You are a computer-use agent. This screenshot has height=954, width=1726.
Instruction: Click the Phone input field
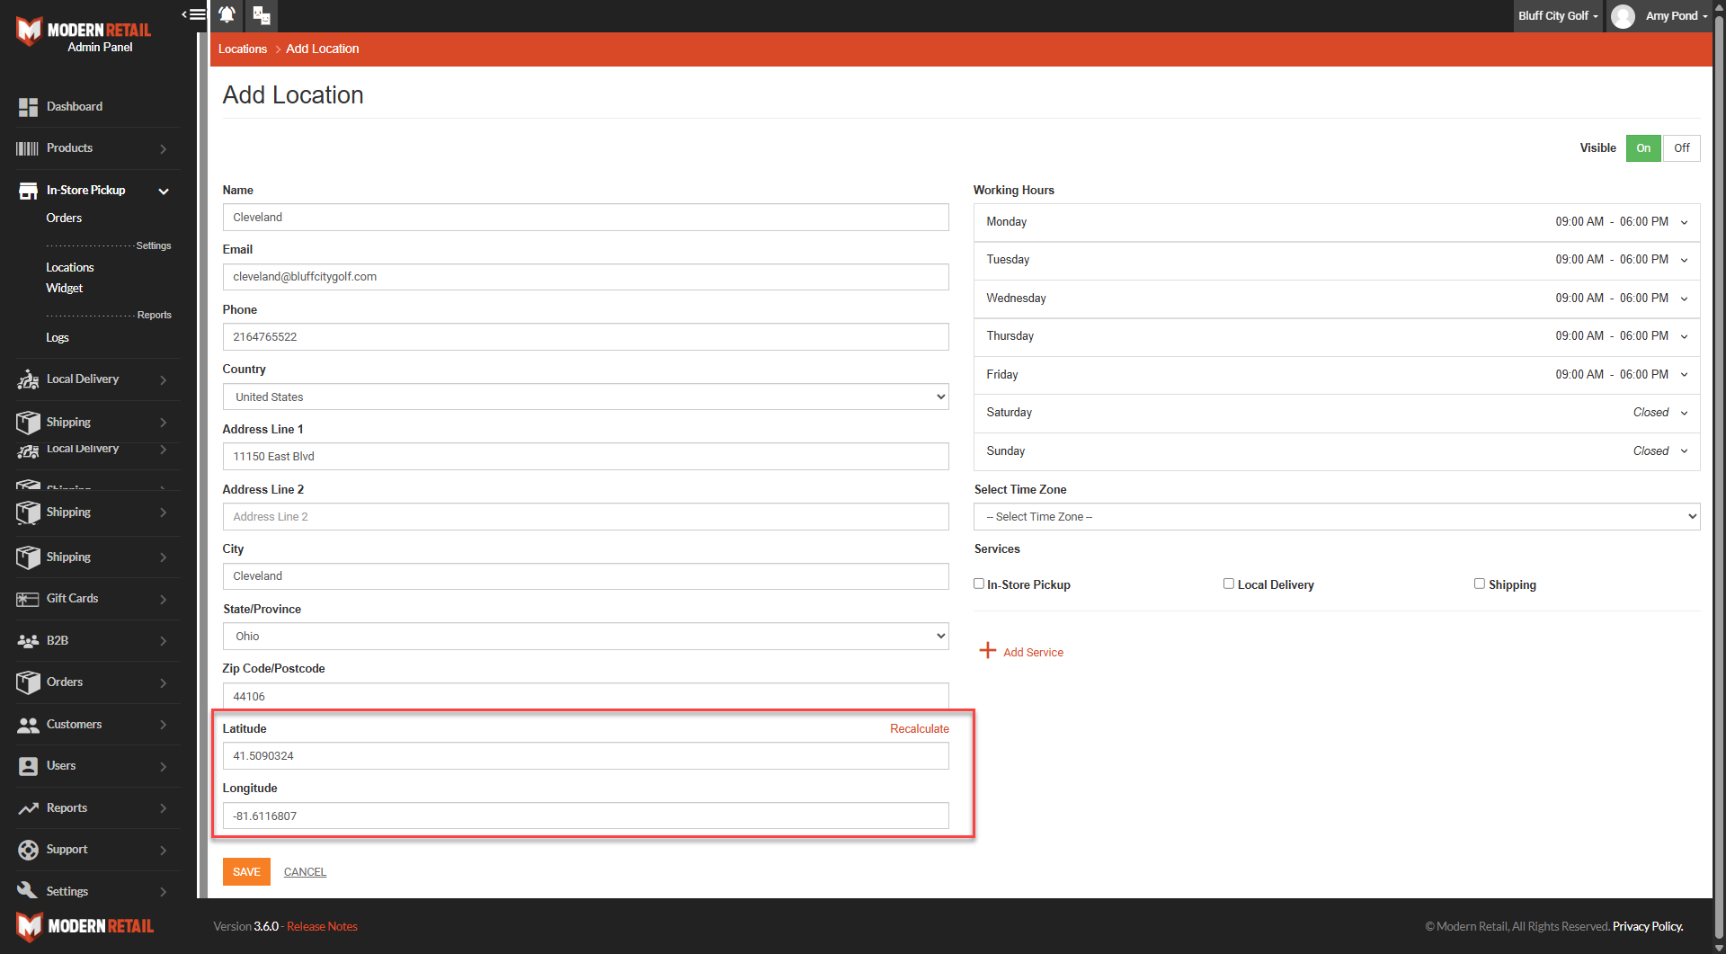[585, 336]
